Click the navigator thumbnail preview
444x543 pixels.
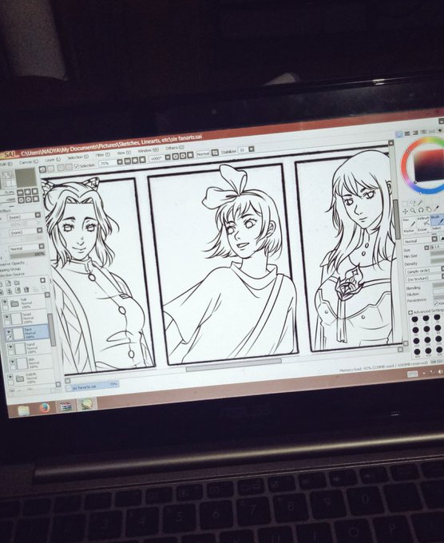tap(26, 177)
